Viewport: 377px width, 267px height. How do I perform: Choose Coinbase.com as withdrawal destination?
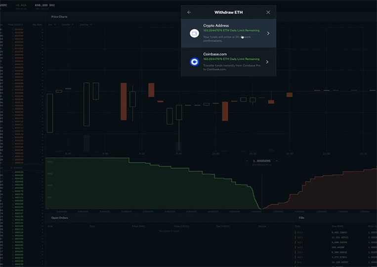pos(228,62)
